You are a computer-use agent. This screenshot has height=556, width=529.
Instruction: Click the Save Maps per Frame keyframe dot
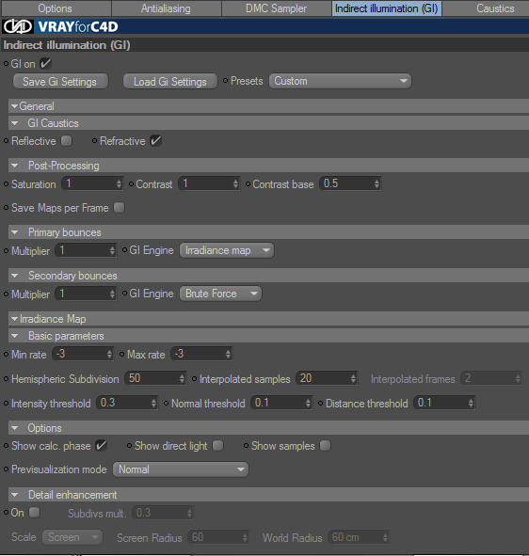pos(6,207)
